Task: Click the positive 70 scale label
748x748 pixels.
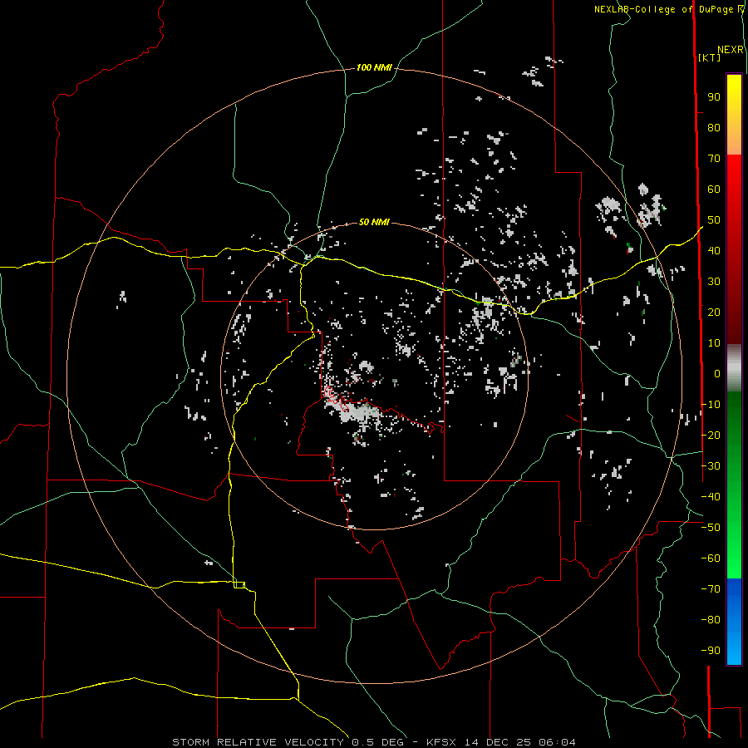Action: pyautogui.click(x=714, y=159)
